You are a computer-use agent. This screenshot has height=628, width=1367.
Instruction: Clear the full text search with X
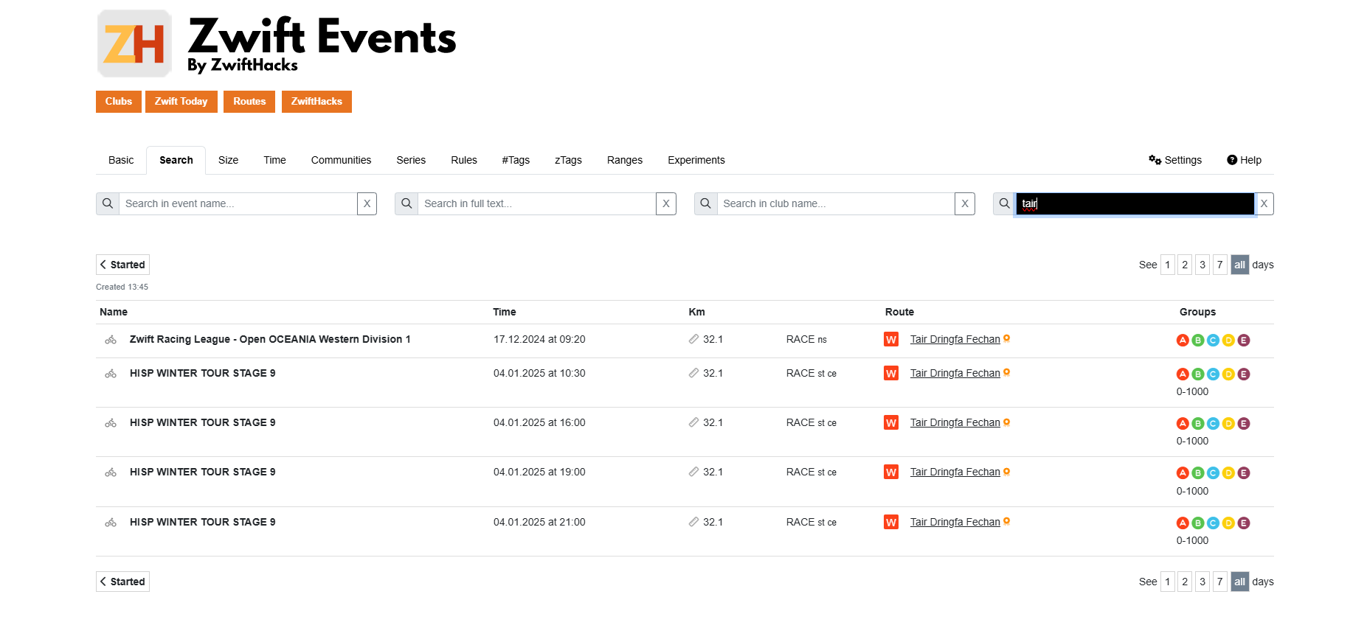pyautogui.click(x=665, y=204)
